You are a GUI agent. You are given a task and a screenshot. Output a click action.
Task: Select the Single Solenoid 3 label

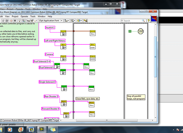pos(47,82)
